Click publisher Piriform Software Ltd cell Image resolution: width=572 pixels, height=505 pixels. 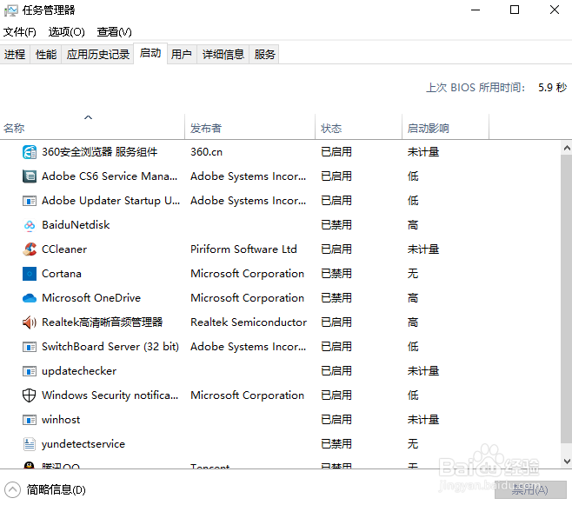[243, 249]
